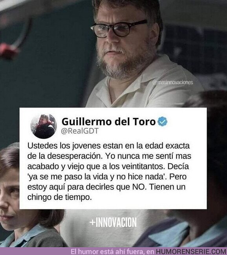
Task: Select the word "desesperación" in the tweet
Action: pos(75,156)
